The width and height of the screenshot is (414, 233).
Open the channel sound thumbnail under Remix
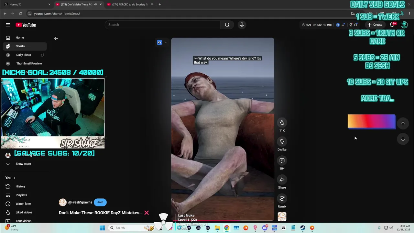coord(282,216)
